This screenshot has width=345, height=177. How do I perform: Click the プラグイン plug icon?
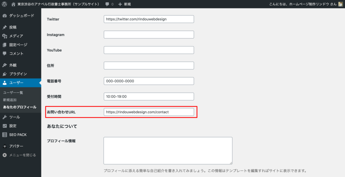[5, 74]
